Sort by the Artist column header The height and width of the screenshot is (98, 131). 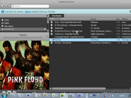click(x=93, y=19)
